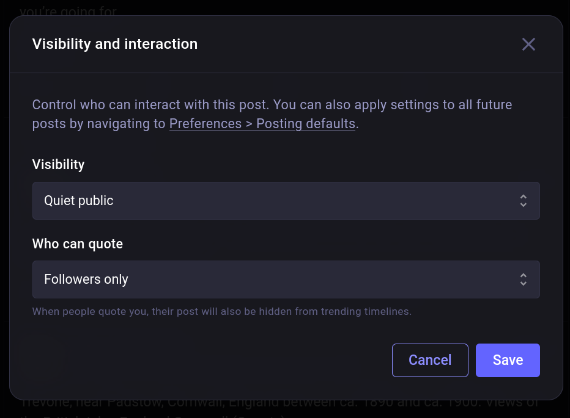
Task: Open the Preferences > Posting defaults link
Action: (262, 124)
